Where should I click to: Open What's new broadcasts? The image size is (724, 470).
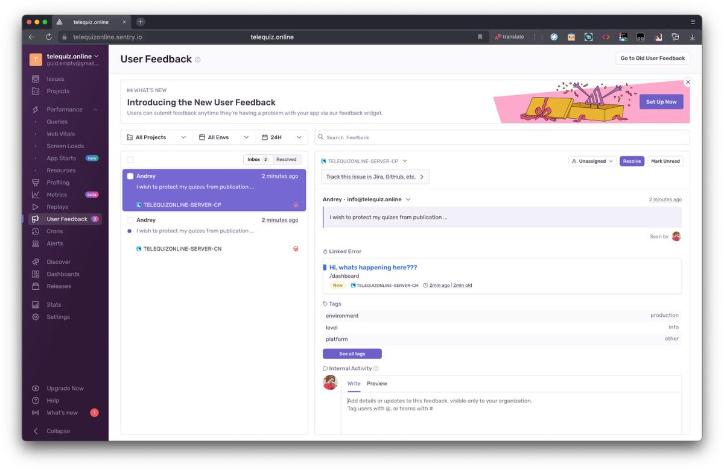coord(62,413)
